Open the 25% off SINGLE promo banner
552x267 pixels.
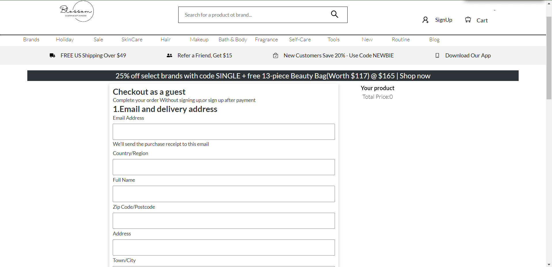tap(273, 76)
